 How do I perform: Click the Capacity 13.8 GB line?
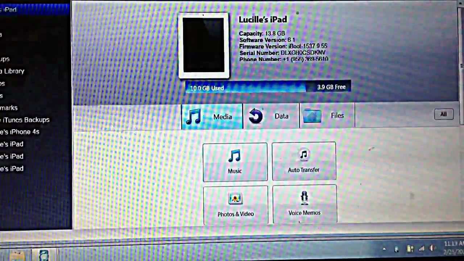[x=262, y=33]
